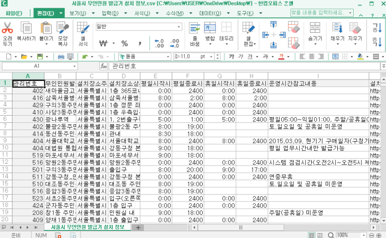This screenshot has width=386, height=238.
Task: Select column C header
Action: [92, 76]
